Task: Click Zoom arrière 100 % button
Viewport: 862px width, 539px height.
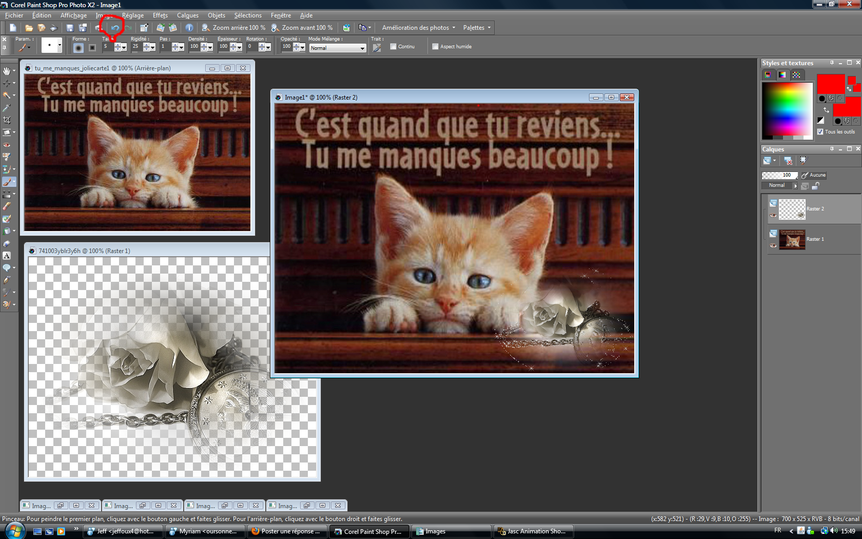Action: (x=233, y=28)
